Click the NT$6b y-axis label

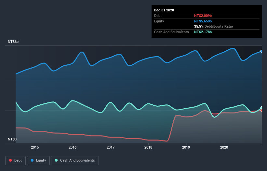tap(13, 42)
